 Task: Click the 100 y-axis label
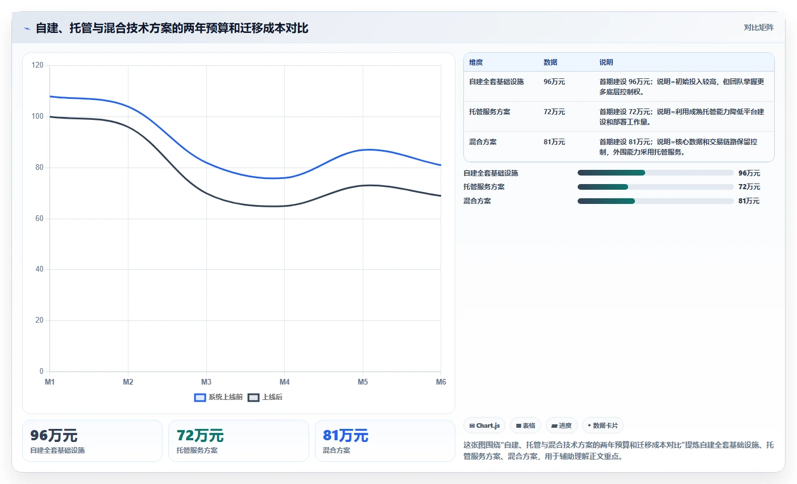click(x=38, y=116)
